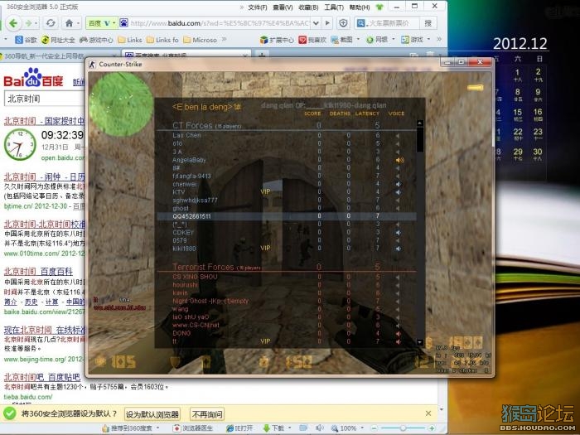Open the Microso bookmark folder
580x435 pixels.
tap(201, 40)
